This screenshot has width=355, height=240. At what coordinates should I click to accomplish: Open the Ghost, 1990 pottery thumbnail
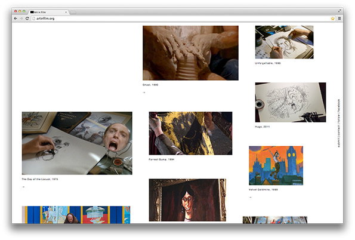coord(190,53)
